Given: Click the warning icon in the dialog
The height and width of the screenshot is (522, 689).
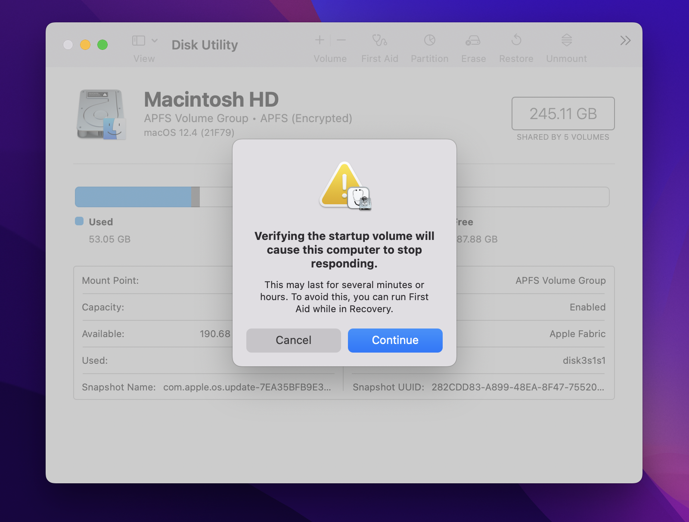Looking at the screenshot, I should tap(344, 186).
